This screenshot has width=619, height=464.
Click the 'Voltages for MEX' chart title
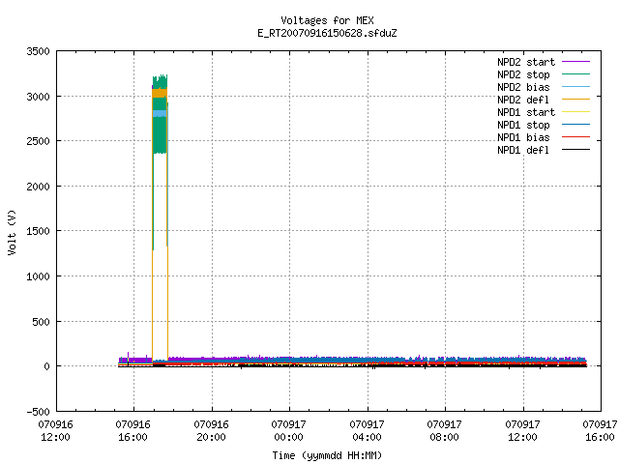pos(327,20)
